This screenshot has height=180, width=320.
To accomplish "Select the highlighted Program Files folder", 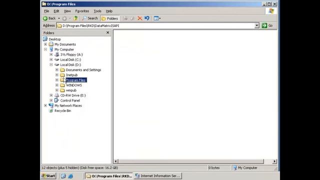I will click(x=76, y=80).
